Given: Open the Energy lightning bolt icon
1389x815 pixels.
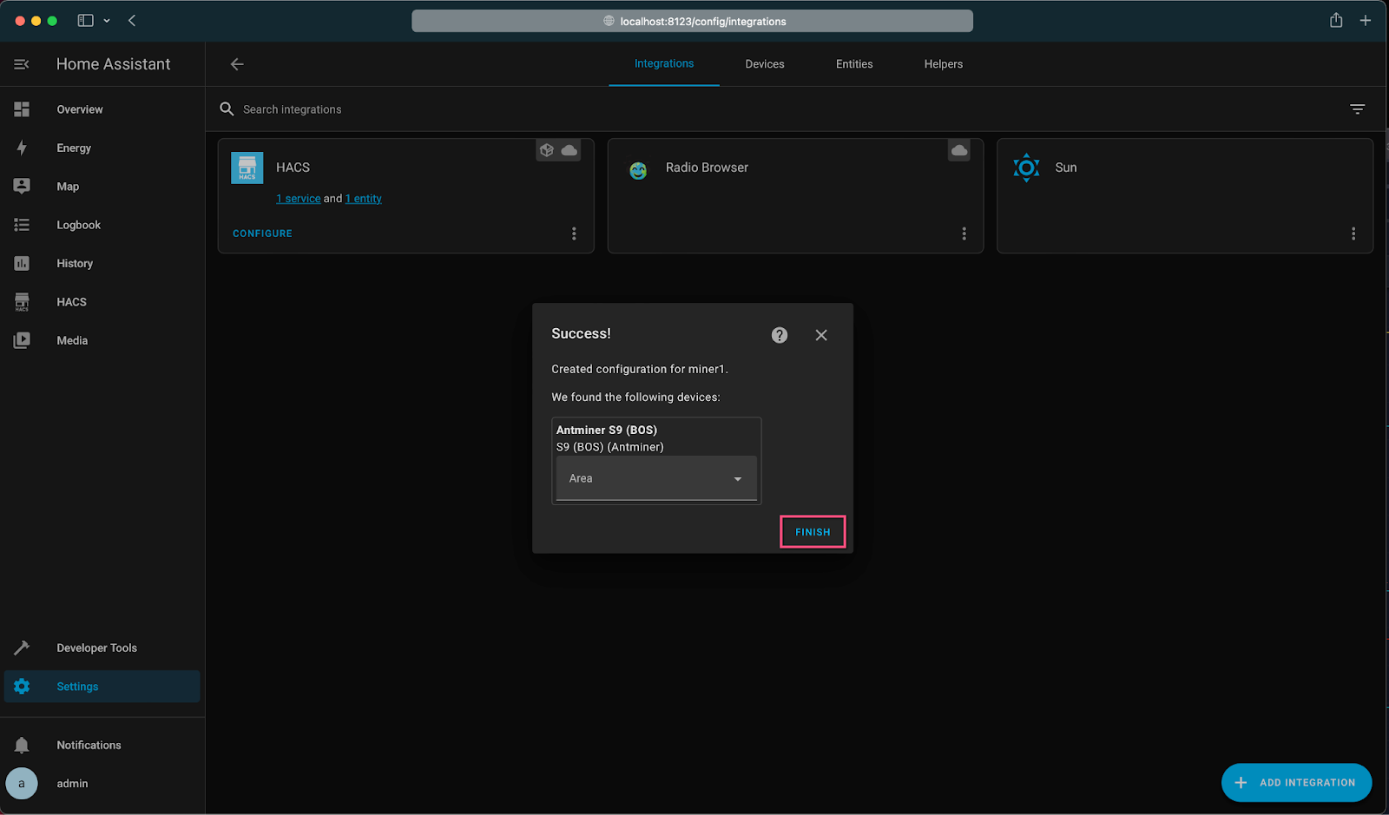Looking at the screenshot, I should coord(22,148).
